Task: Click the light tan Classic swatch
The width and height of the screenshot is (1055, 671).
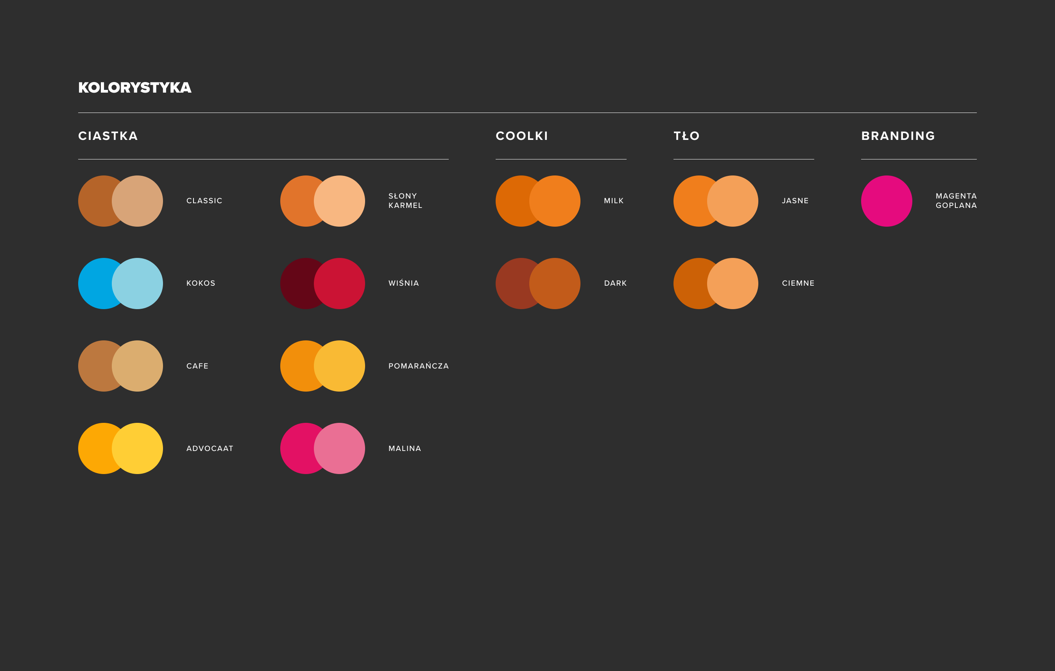Action: (138, 201)
